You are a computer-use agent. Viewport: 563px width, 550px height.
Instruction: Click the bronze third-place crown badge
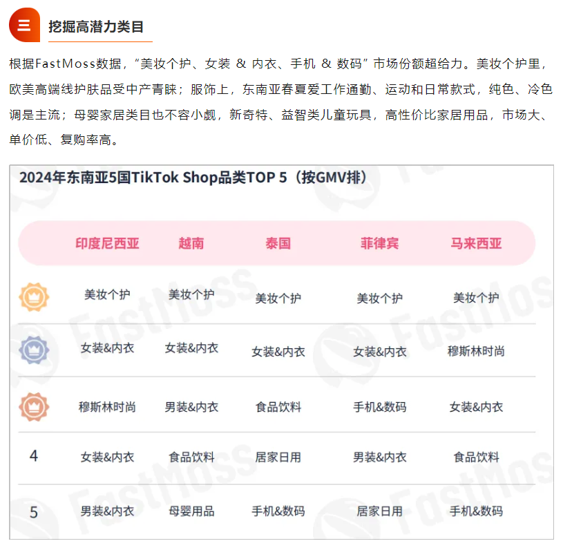click(34, 407)
